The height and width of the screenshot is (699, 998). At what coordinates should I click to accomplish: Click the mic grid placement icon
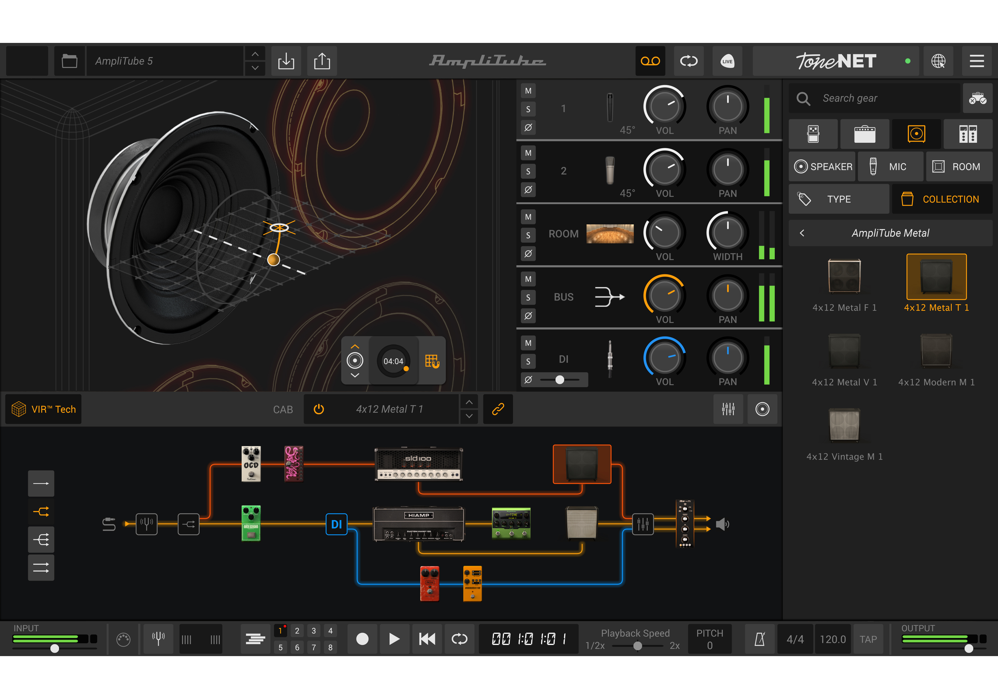pos(432,361)
